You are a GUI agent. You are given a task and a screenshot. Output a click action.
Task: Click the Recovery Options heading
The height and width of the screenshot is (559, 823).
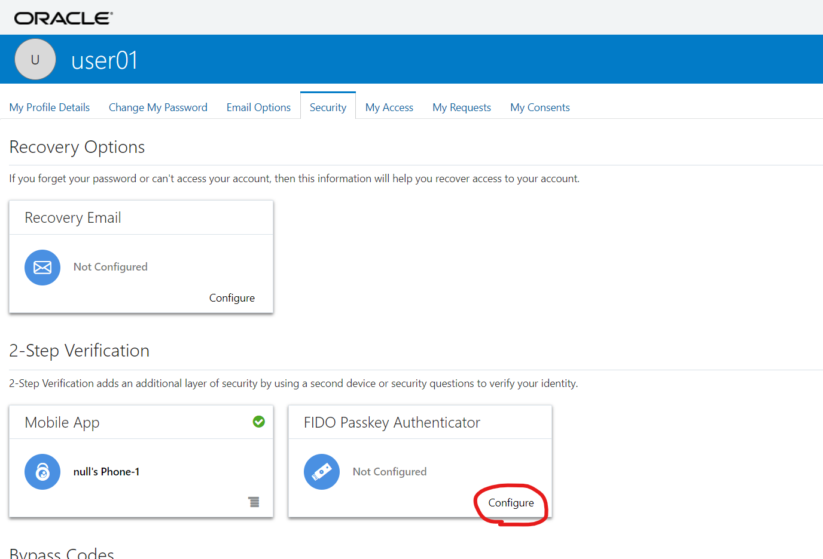(77, 147)
